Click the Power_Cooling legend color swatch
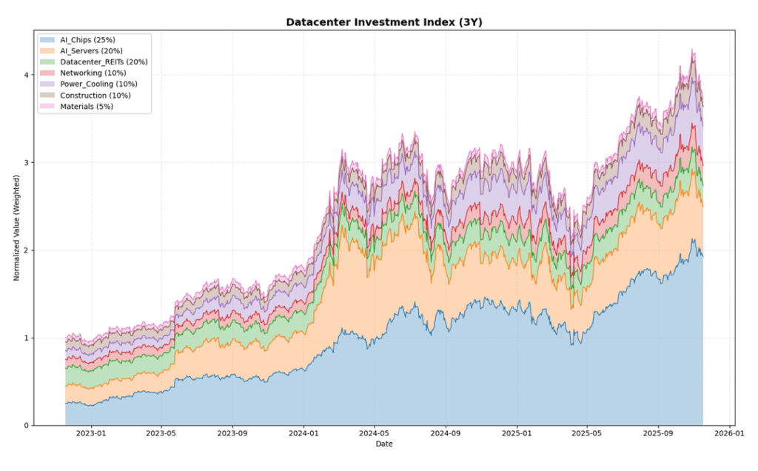The width and height of the screenshot is (758, 471). (x=46, y=84)
